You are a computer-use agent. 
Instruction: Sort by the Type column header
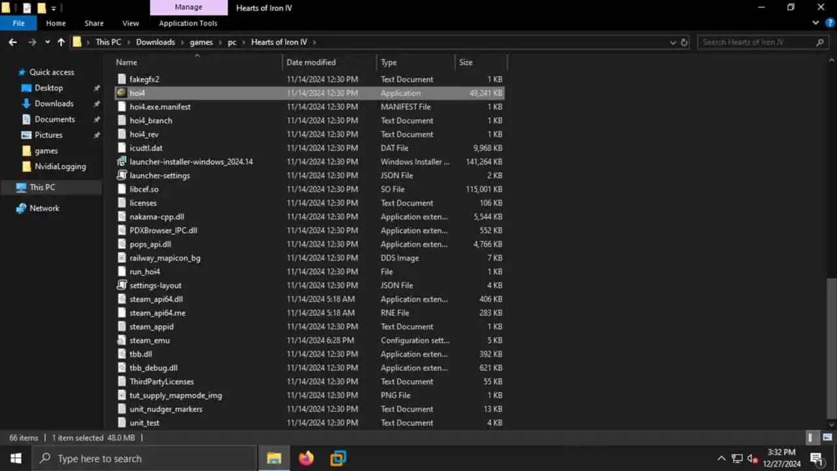pyautogui.click(x=415, y=62)
